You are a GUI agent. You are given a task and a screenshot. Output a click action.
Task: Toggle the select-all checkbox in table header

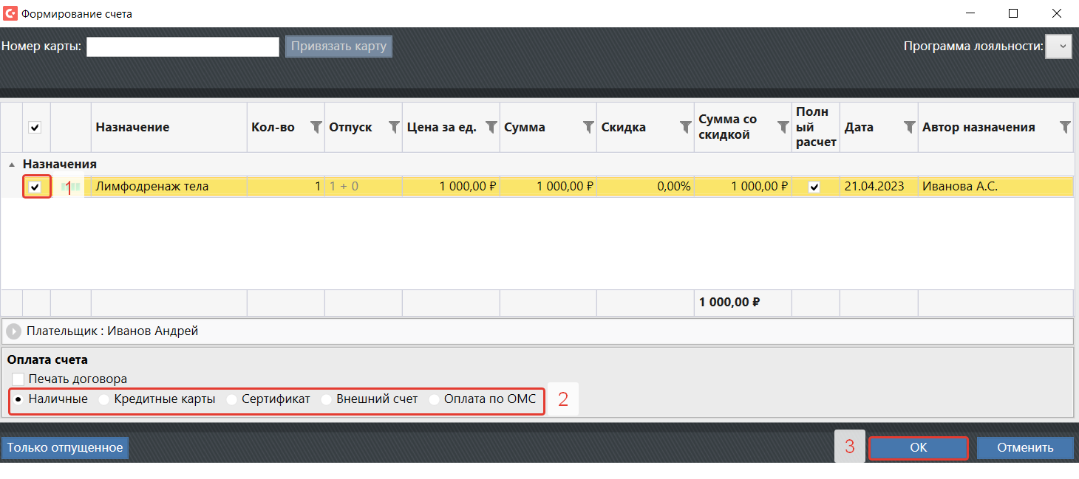pyautogui.click(x=35, y=127)
